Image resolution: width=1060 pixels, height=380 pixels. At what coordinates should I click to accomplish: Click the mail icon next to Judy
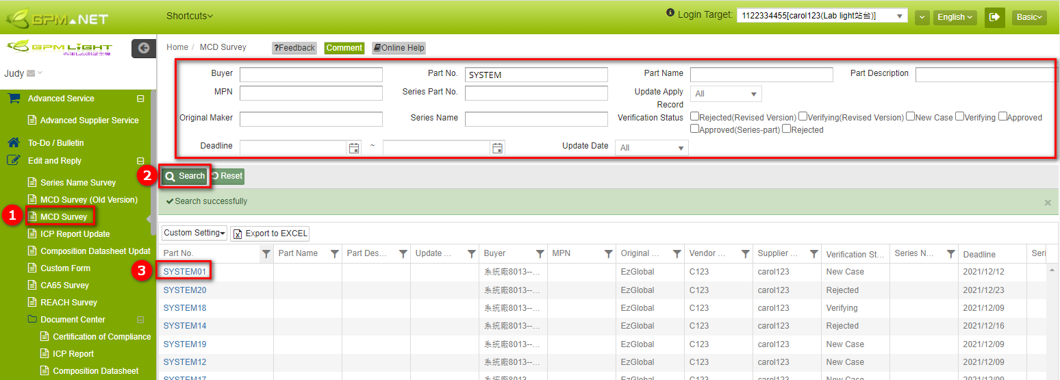tap(31, 73)
